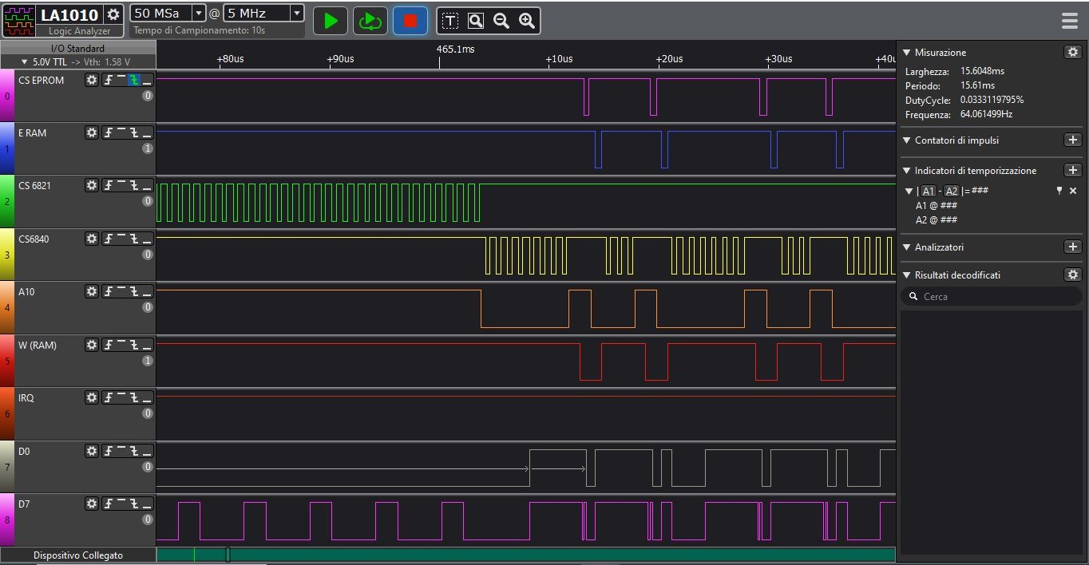Click the purple channel 0 color strip
This screenshot has width=1089, height=565.
coord(7,96)
